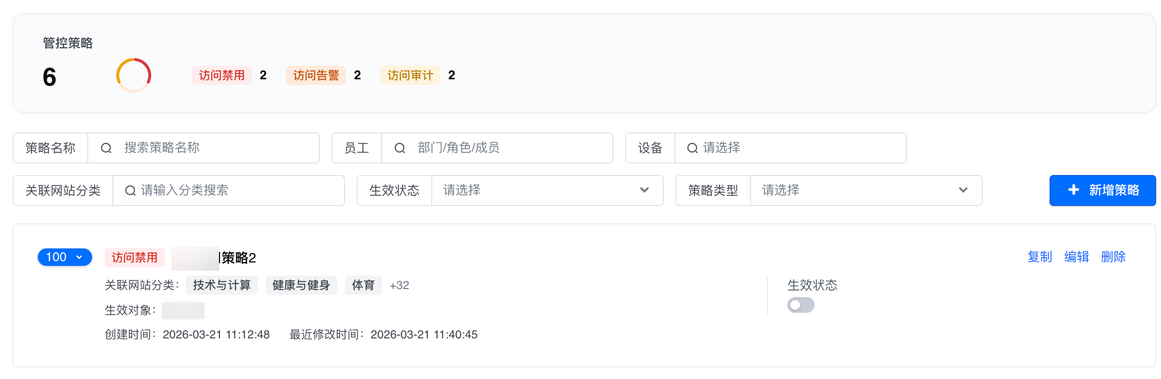The height and width of the screenshot is (379, 1161).
Task: Toggle the 生效状态 switch for 策略2
Action: (800, 305)
